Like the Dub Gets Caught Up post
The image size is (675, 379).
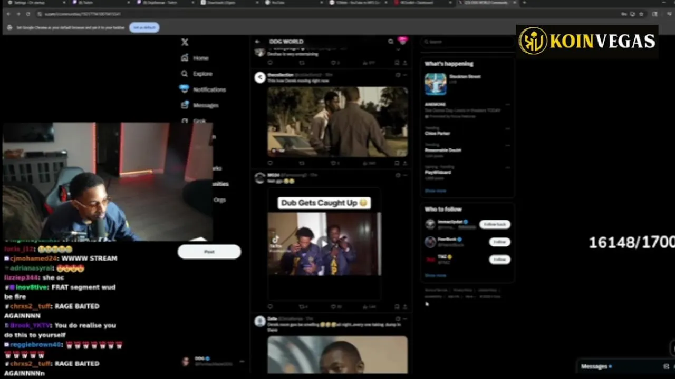[334, 306]
